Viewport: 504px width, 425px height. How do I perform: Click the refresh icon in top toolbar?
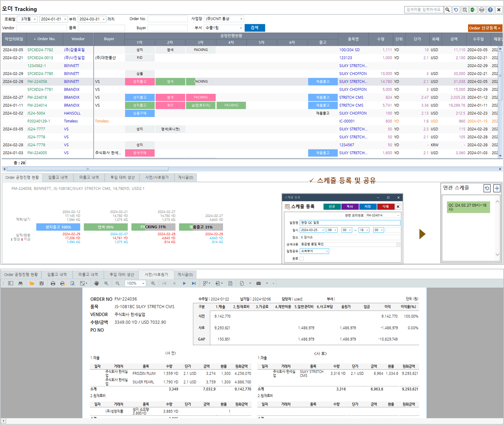(456, 10)
